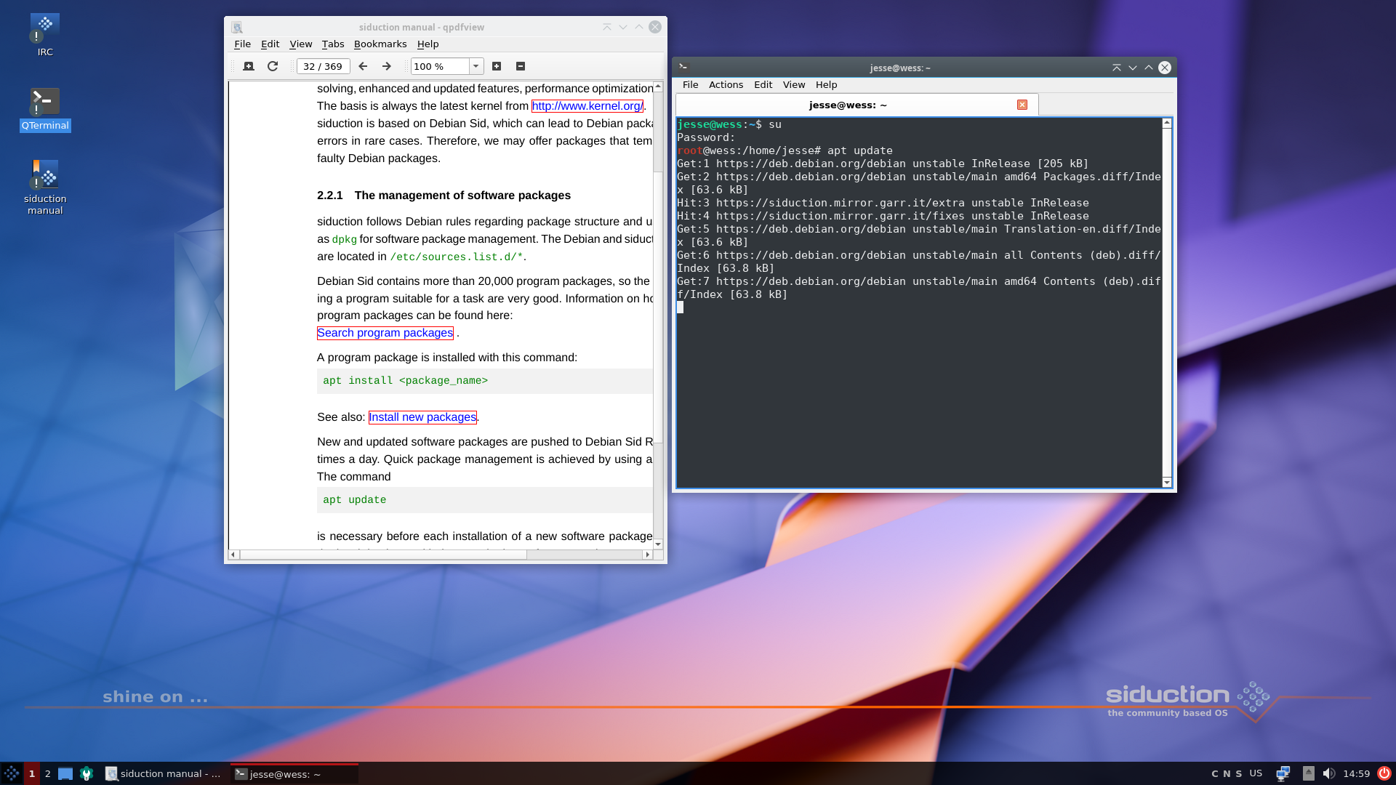Close the jesse@wess terminal tab
1396x785 pixels.
click(x=1022, y=105)
